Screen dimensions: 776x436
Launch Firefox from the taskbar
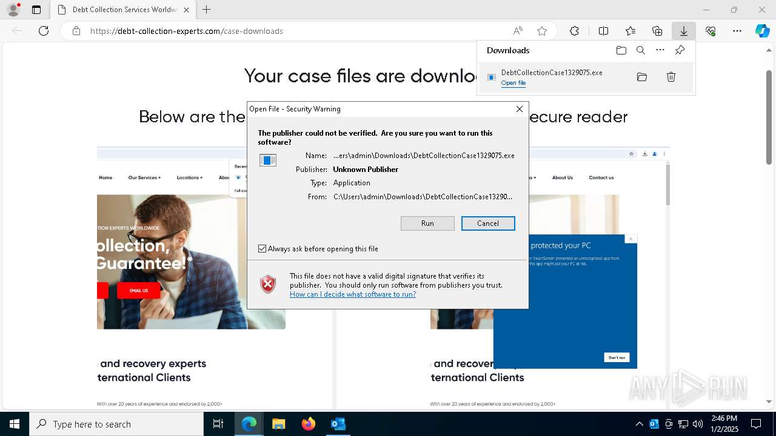coord(309,424)
